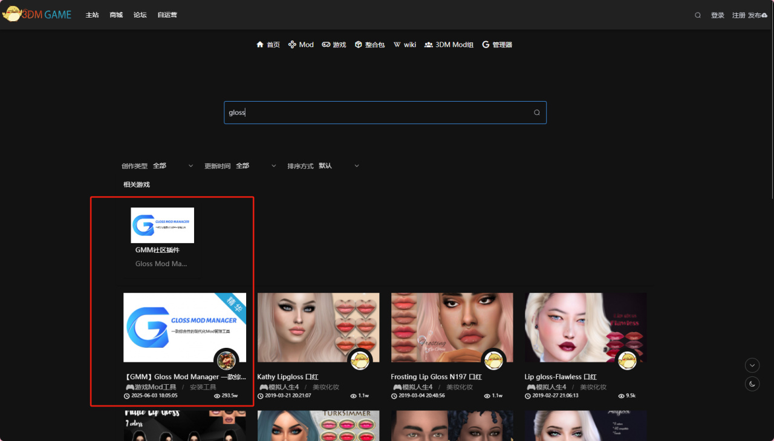Click the gloss search input field
The height and width of the screenshot is (441, 774).
[x=385, y=113]
